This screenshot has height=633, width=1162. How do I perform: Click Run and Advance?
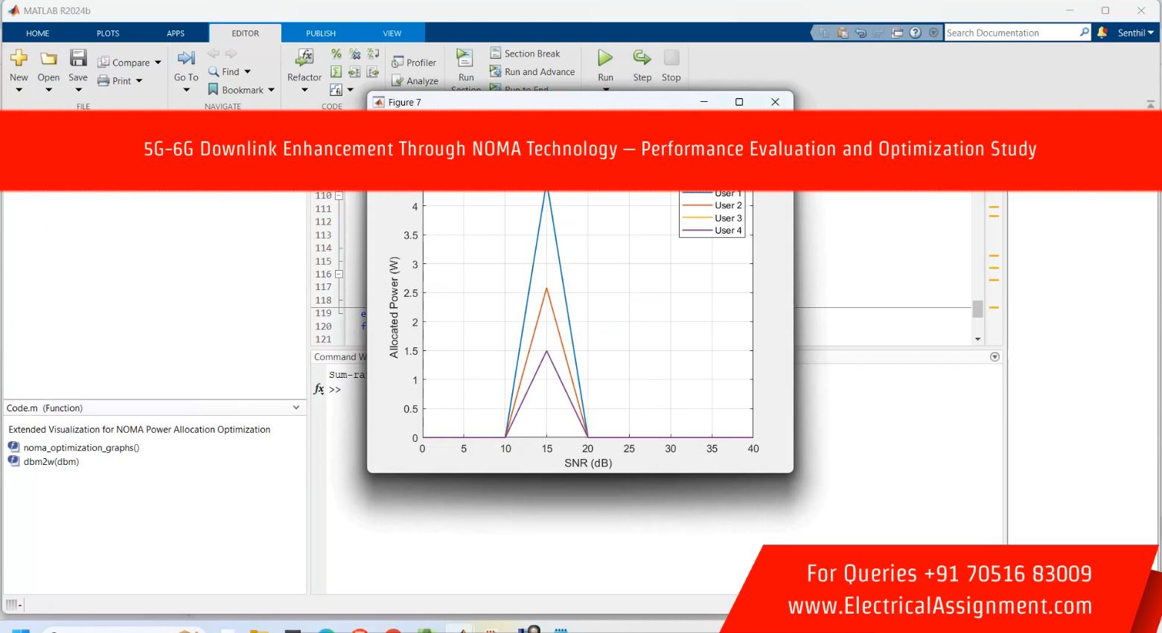(x=532, y=72)
